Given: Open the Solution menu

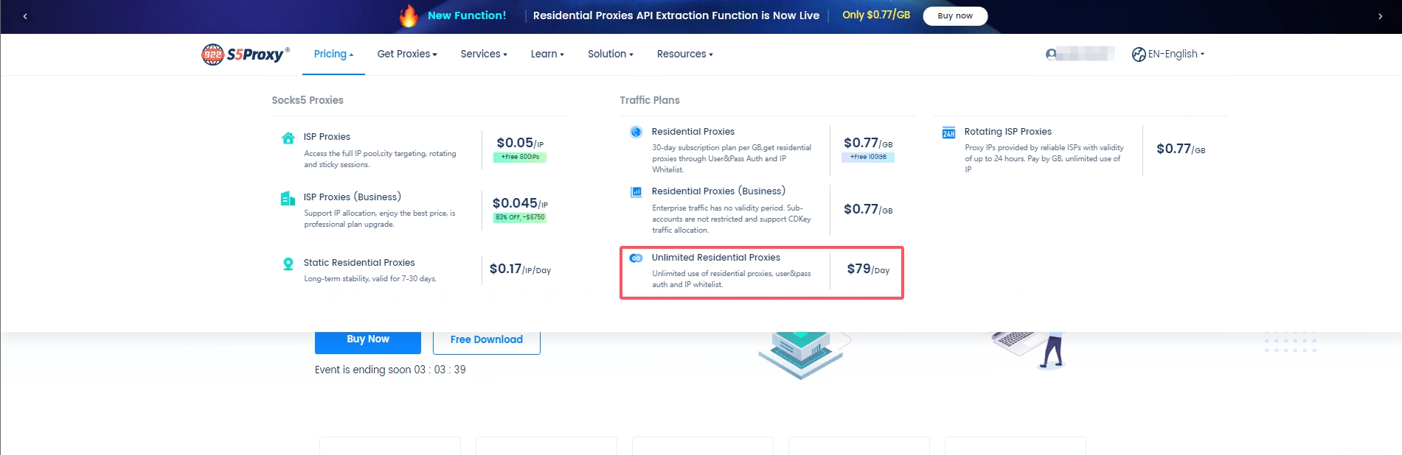Looking at the screenshot, I should (610, 54).
